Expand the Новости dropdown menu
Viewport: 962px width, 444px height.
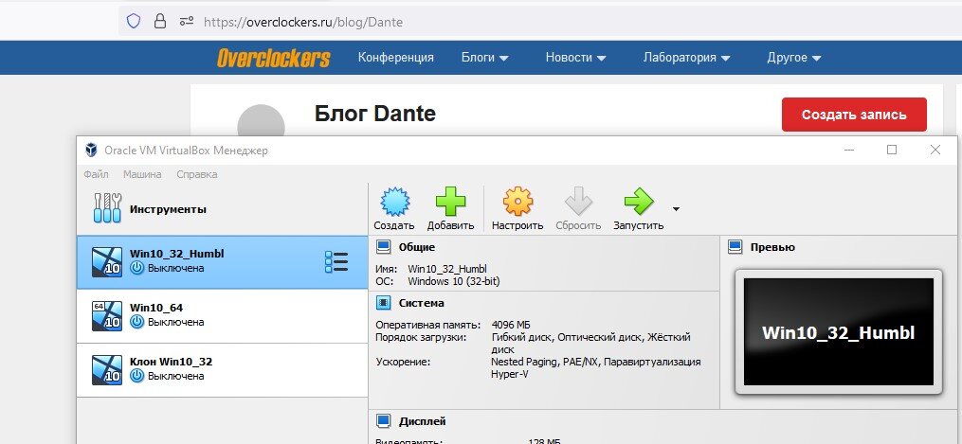coord(575,58)
